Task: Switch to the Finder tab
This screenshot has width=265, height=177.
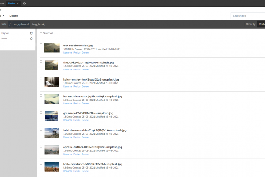Action: 12,3
